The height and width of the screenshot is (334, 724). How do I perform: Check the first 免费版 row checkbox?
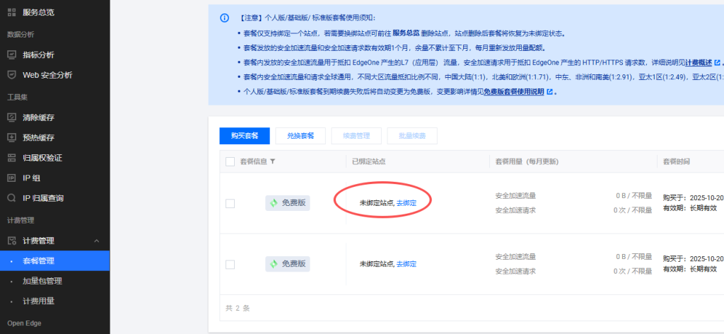[x=230, y=203]
